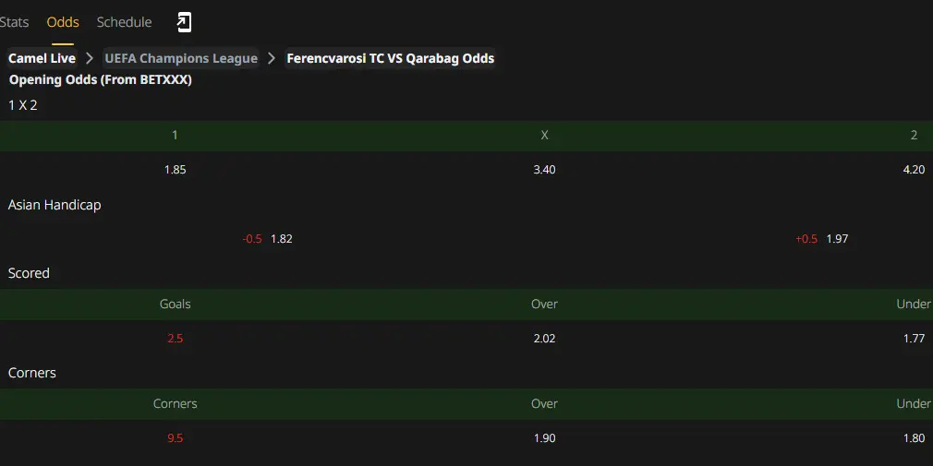Select away win odds 4.20
The height and width of the screenshot is (466, 933).
pyautogui.click(x=914, y=170)
